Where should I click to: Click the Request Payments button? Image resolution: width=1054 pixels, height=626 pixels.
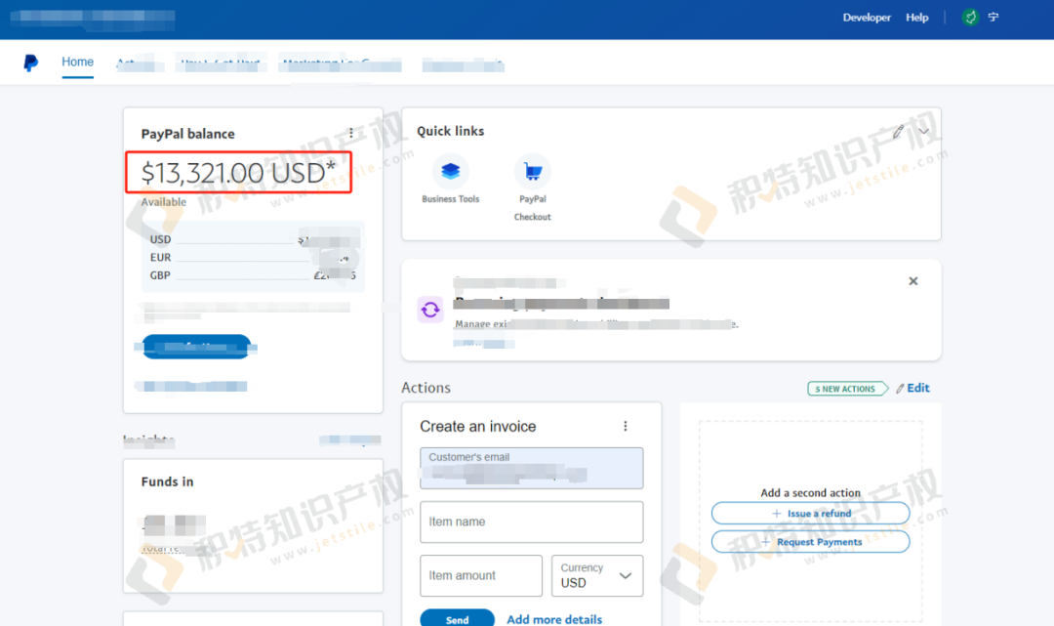pyautogui.click(x=810, y=542)
